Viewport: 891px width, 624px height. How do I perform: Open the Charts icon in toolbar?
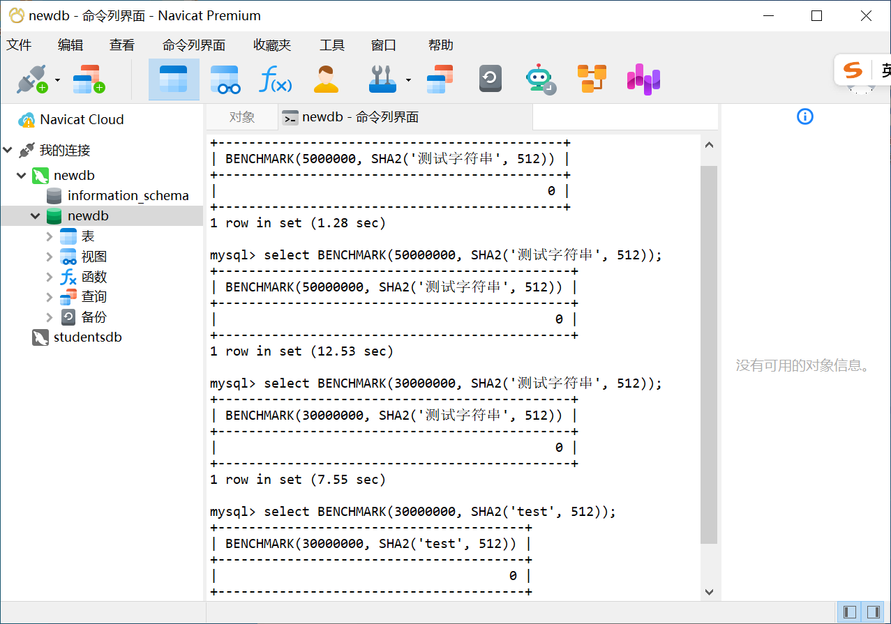643,79
